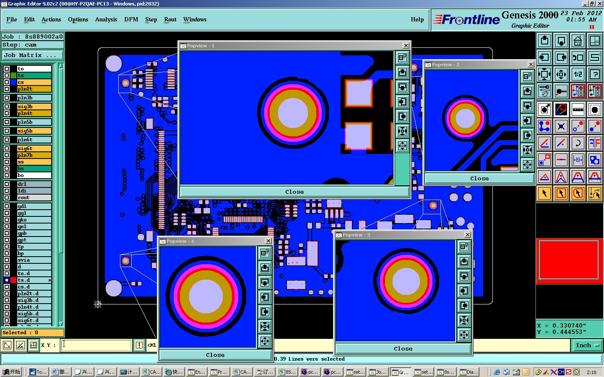
Task: Click the first coordinate mode icon at bottom-left
Action: [x=7, y=345]
